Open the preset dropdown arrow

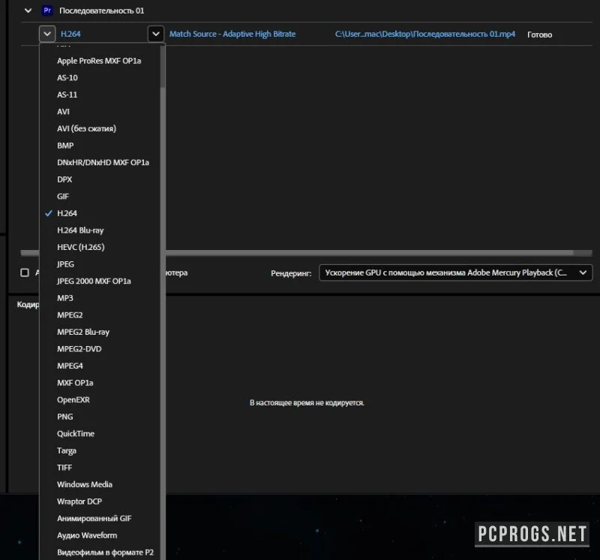[x=156, y=34]
